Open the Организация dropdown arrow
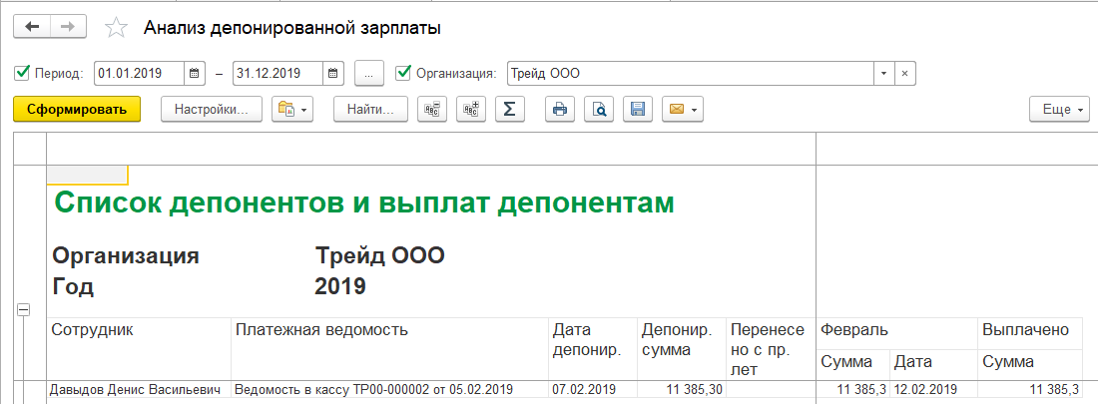 (883, 73)
